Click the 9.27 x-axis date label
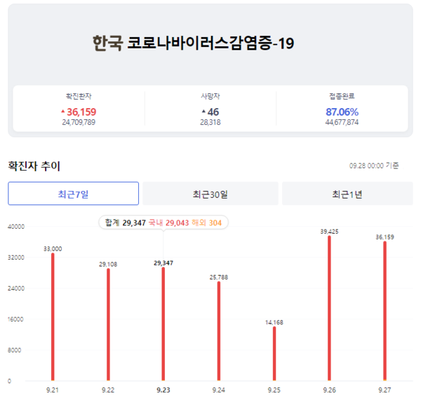The height and width of the screenshot is (398, 421). [385, 390]
